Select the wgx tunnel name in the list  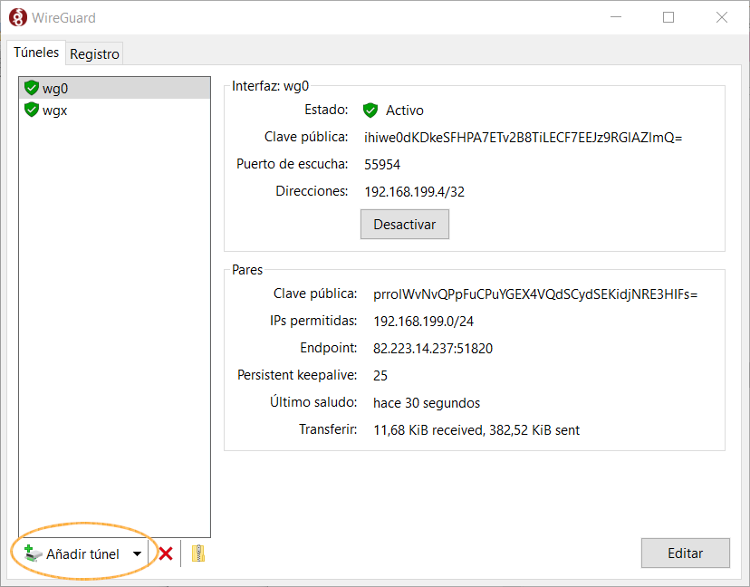pos(55,110)
